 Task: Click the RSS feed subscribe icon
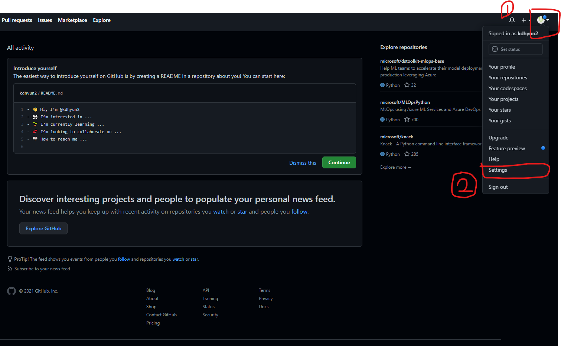pos(10,269)
